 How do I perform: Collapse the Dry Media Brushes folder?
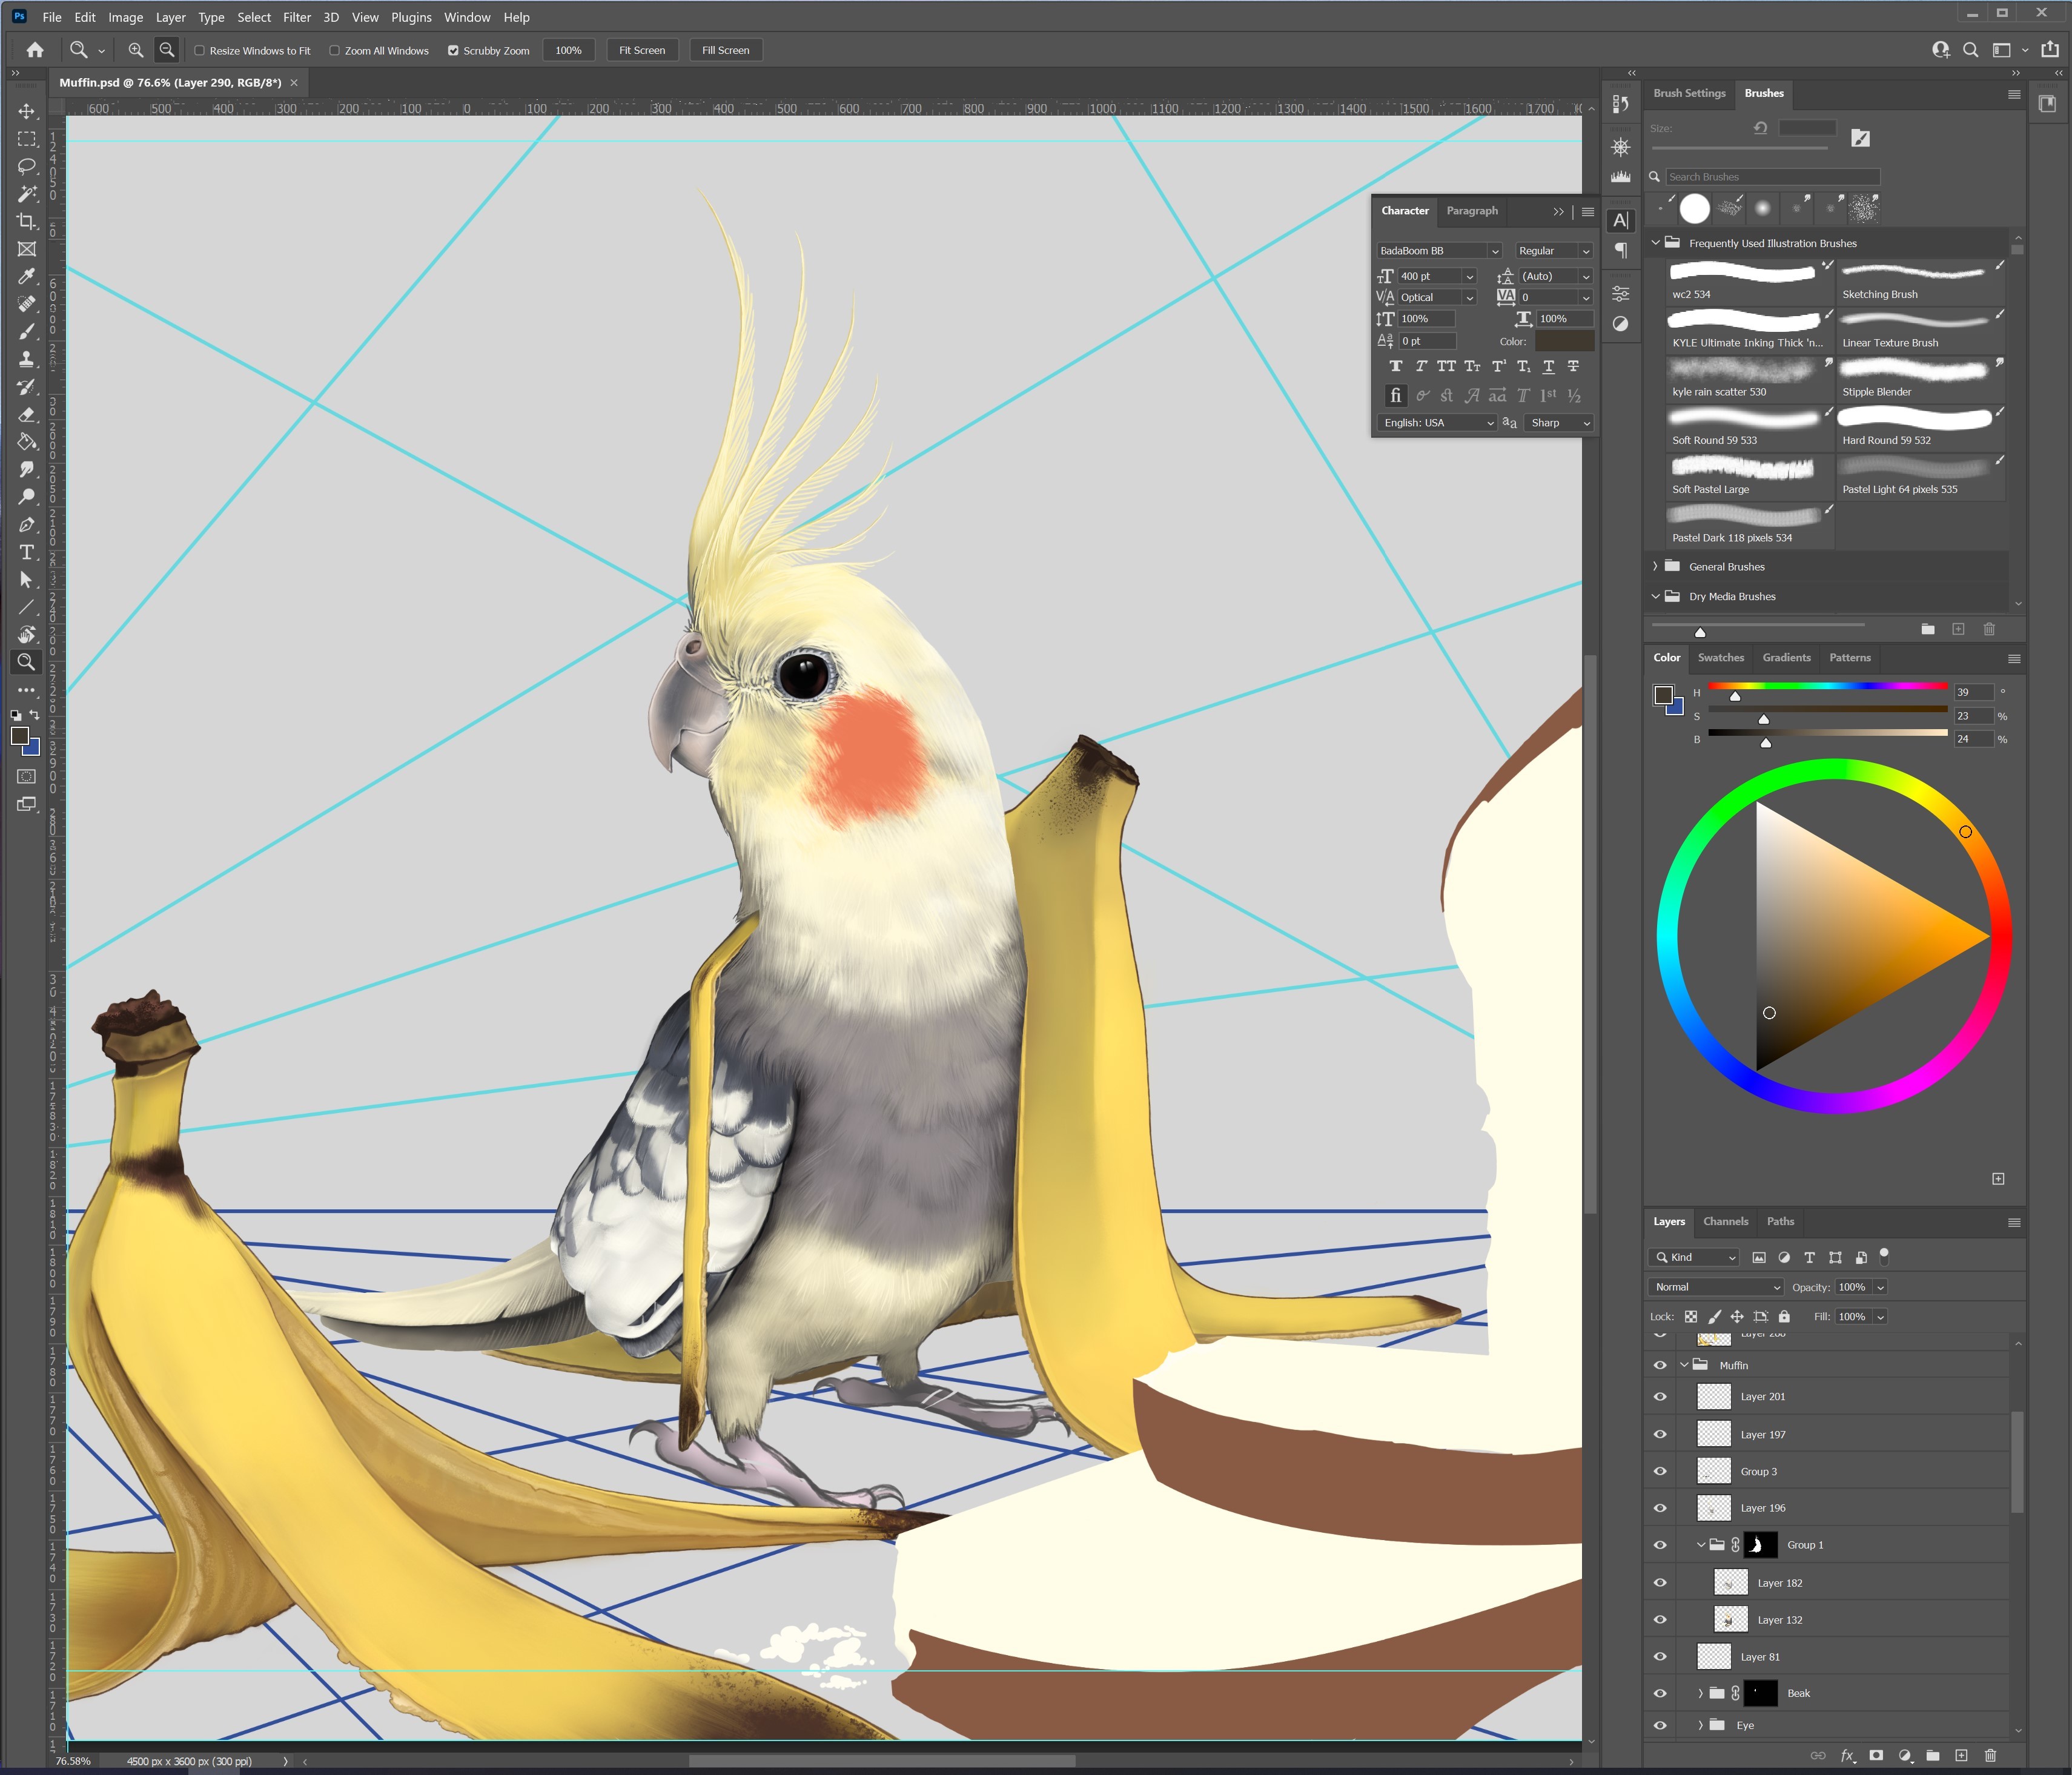click(1655, 596)
